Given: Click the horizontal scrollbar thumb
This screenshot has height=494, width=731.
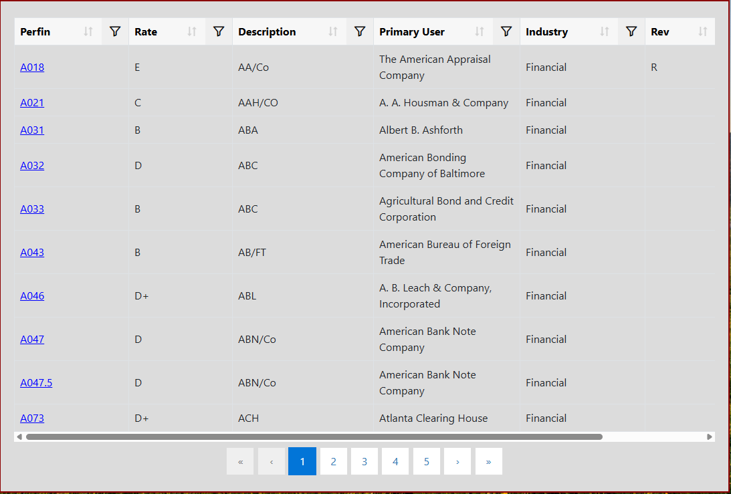Looking at the screenshot, I should 314,437.
